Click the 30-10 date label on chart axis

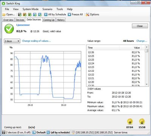[x=63, y=105]
